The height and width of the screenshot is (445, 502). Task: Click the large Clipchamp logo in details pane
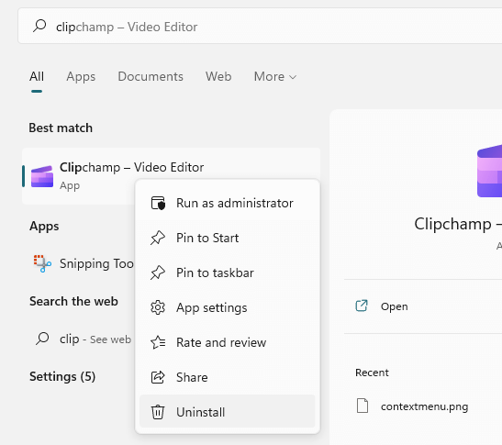[x=489, y=172]
